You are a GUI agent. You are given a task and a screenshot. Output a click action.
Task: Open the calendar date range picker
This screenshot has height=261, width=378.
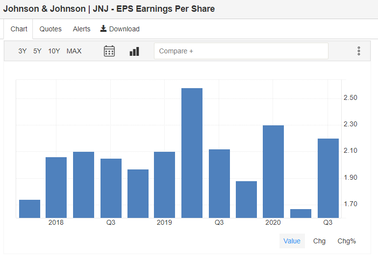[x=109, y=51]
